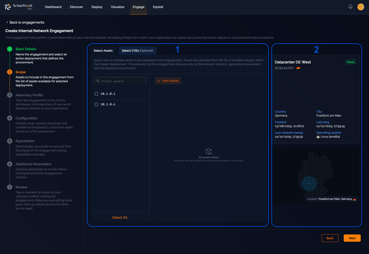
Task: Click the Adversary Profile step title
Action: pyautogui.click(x=29, y=95)
